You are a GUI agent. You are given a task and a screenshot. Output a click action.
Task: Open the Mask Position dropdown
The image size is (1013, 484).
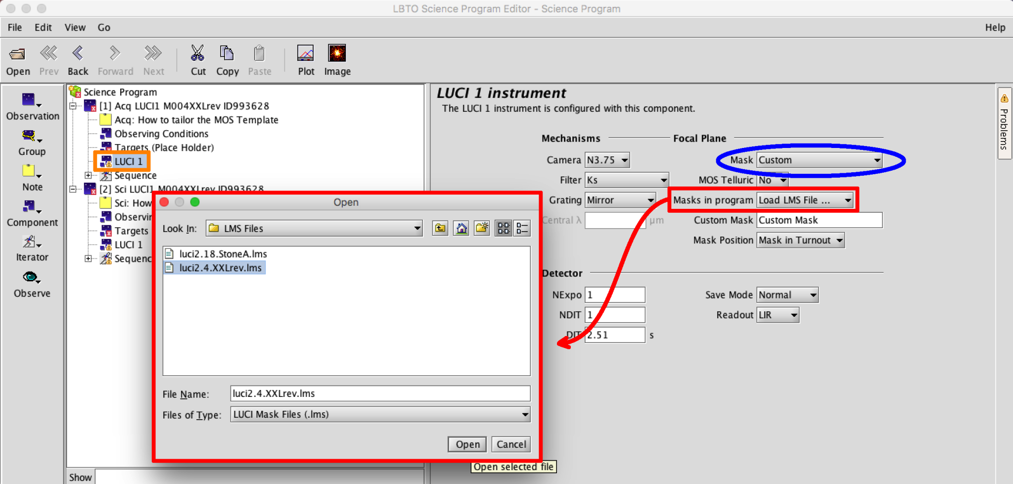point(800,240)
